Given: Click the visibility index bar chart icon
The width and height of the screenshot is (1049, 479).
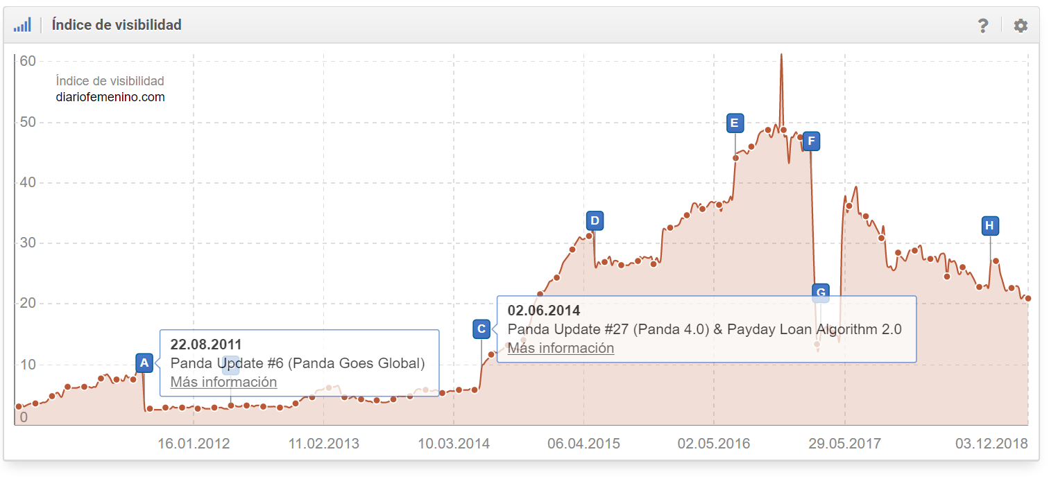Looking at the screenshot, I should [x=22, y=26].
